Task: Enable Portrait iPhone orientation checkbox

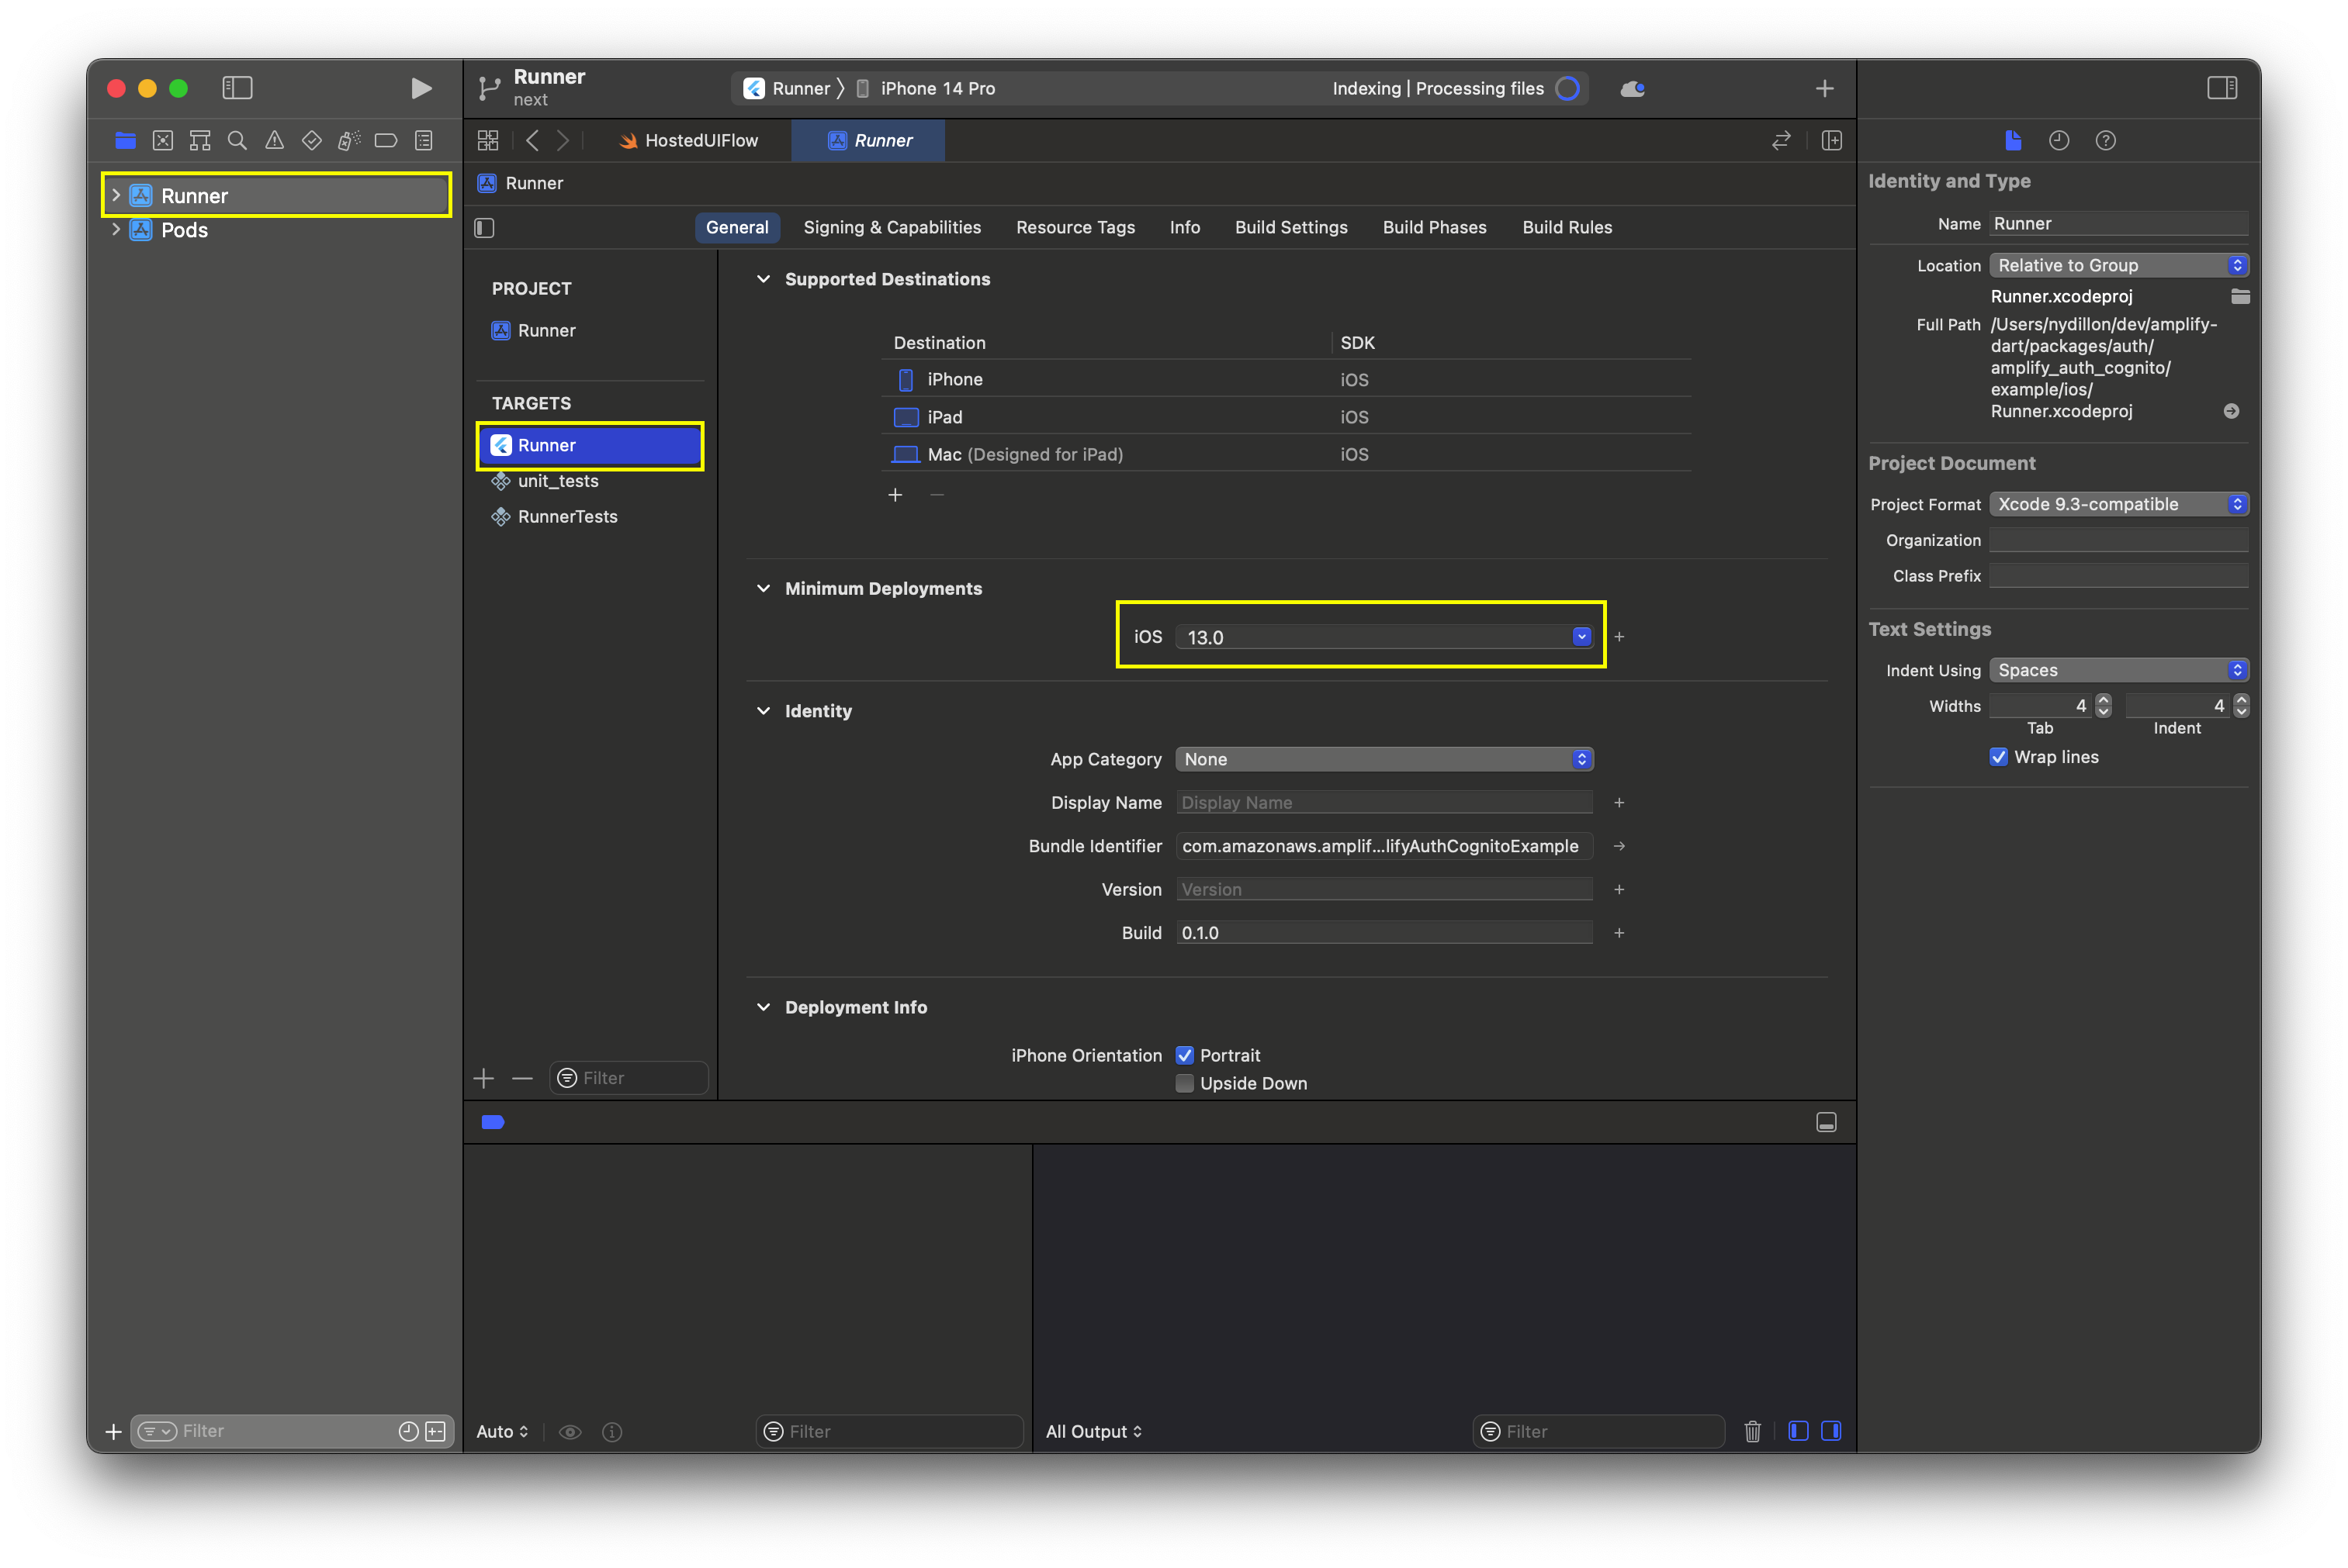Action: [x=1186, y=1056]
